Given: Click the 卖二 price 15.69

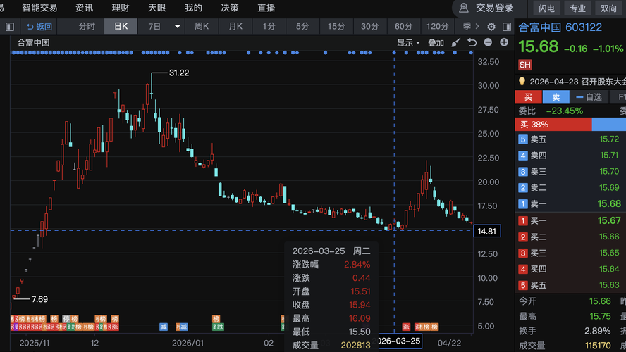Looking at the screenshot, I should [609, 187].
